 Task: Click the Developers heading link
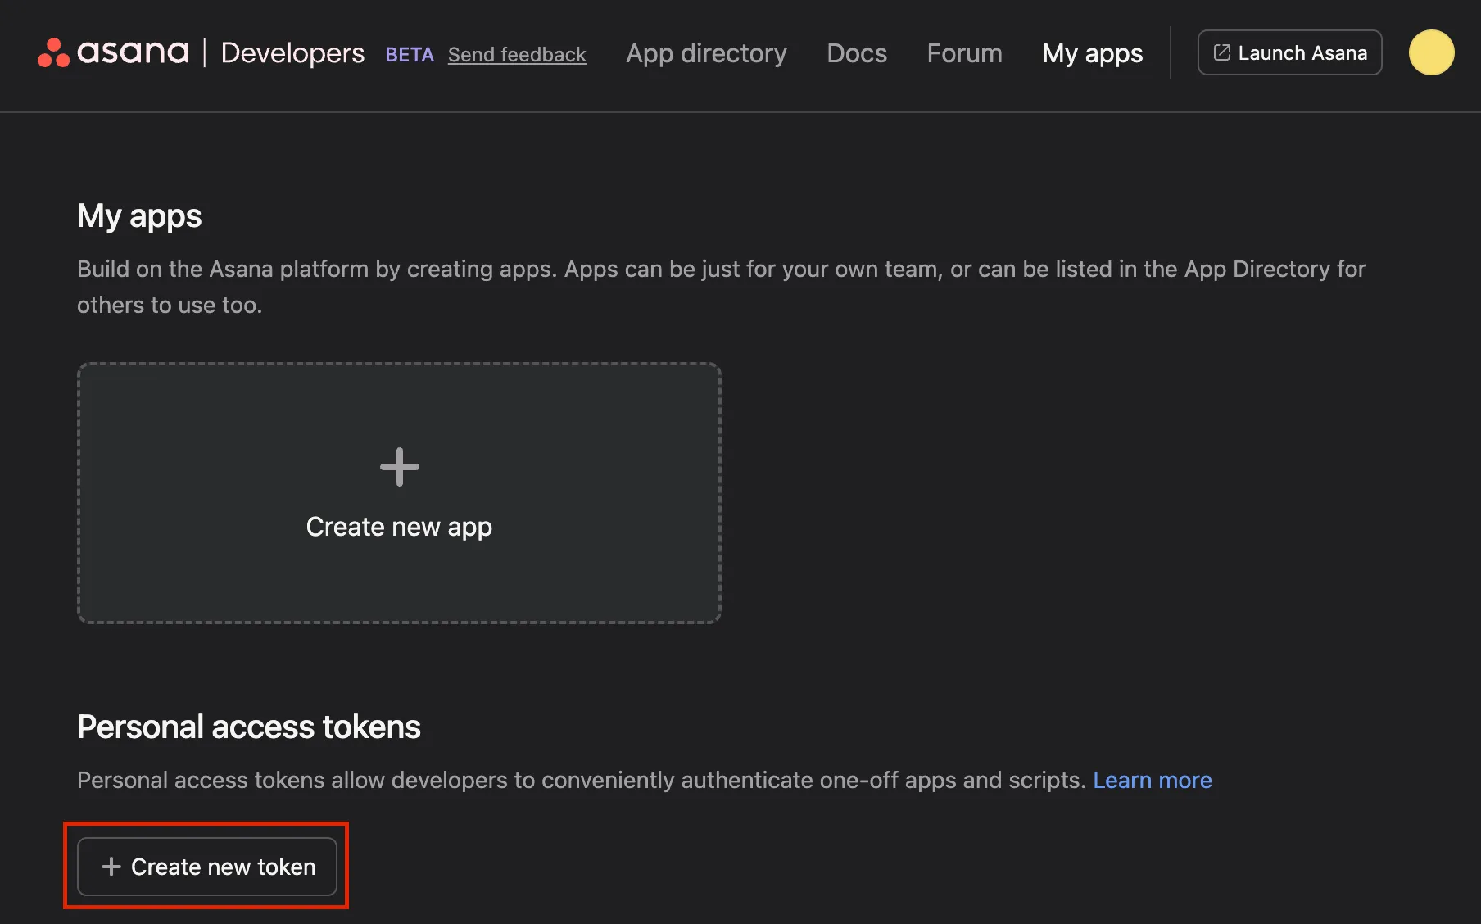(292, 52)
